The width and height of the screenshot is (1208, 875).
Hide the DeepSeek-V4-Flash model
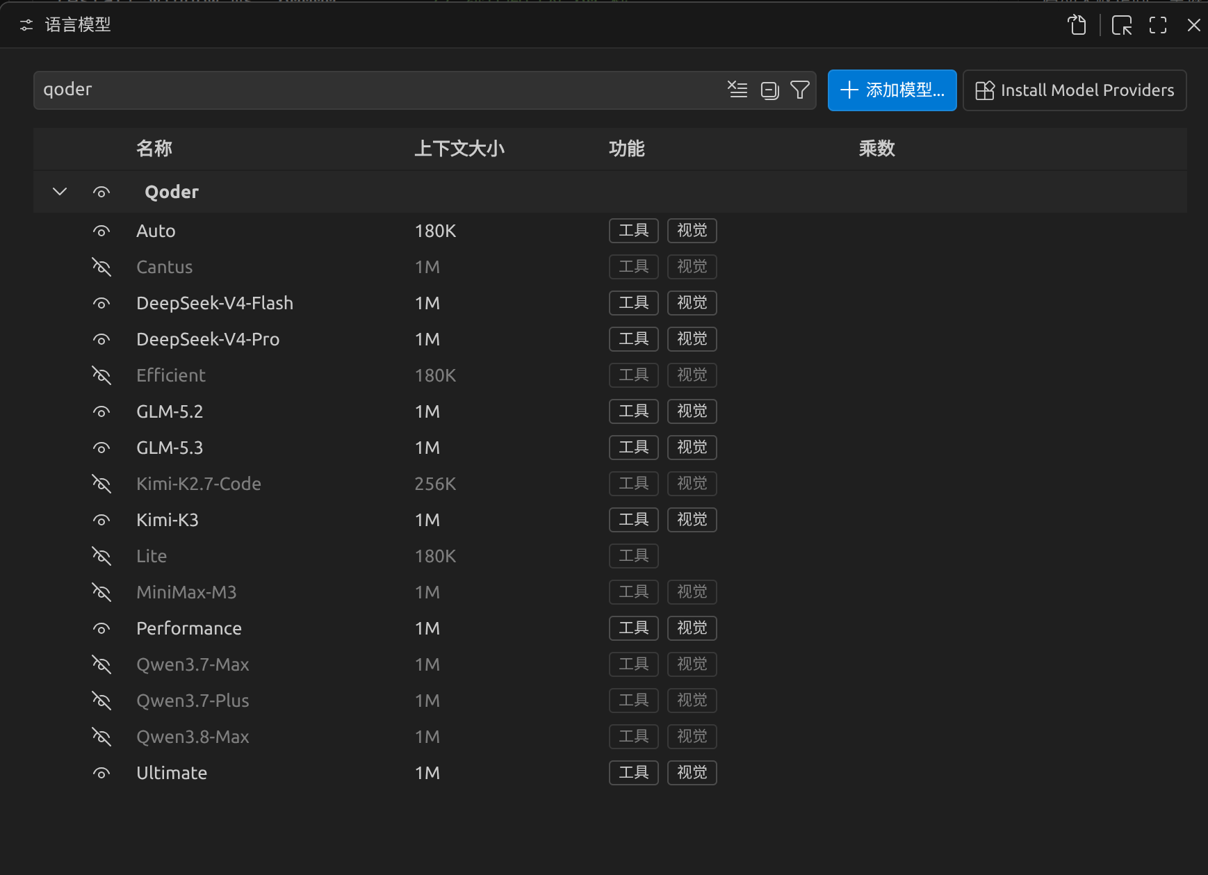click(101, 304)
